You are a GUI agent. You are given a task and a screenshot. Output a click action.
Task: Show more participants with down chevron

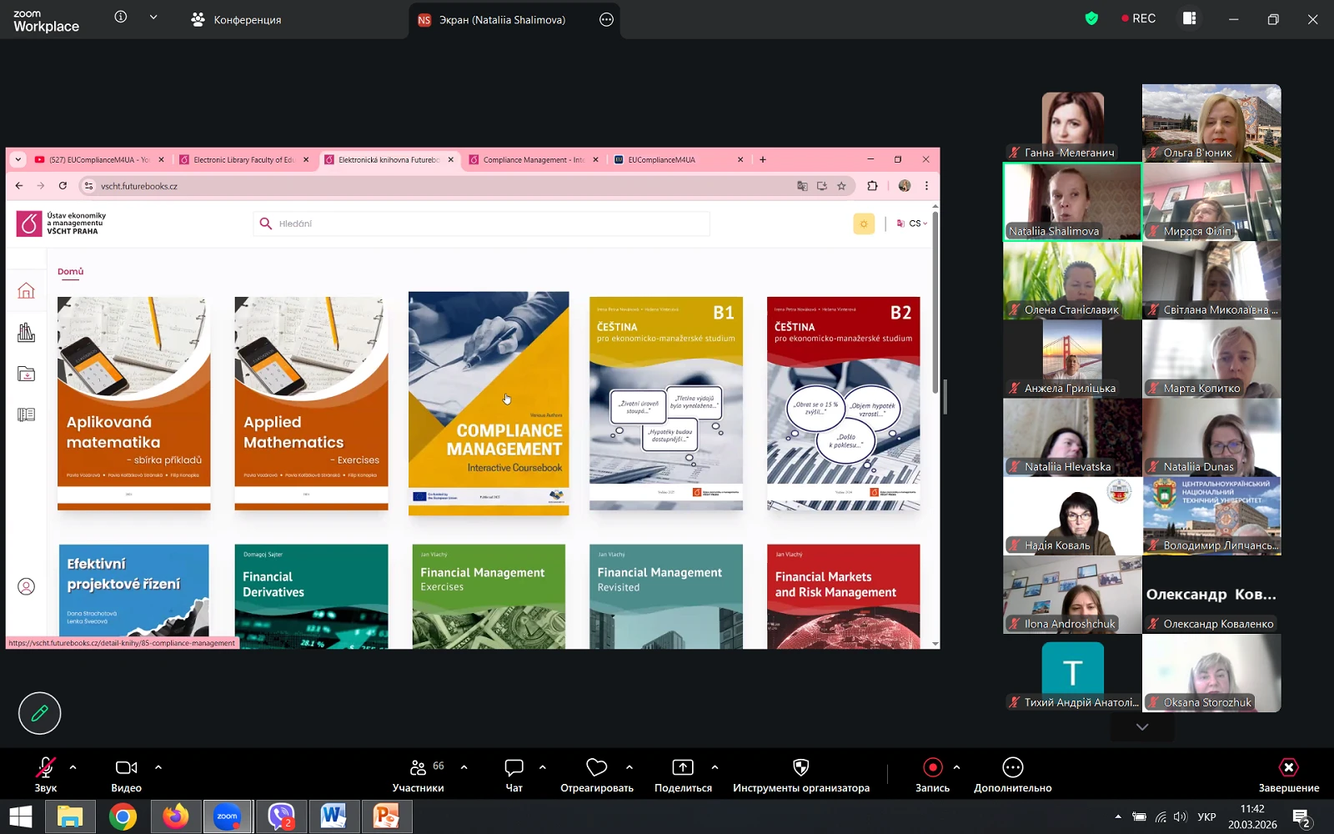coord(1141,727)
